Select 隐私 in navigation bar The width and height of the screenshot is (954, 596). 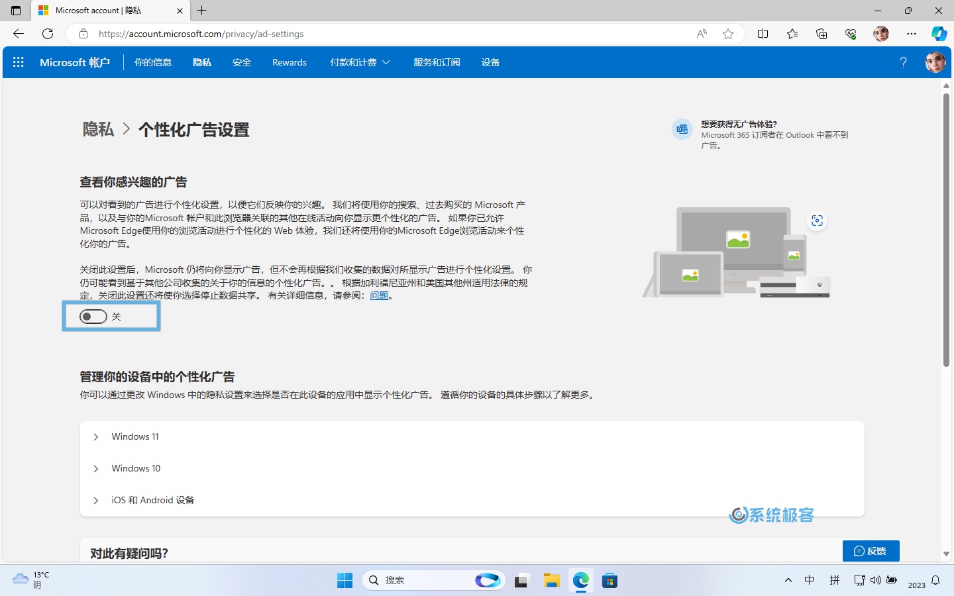[202, 62]
